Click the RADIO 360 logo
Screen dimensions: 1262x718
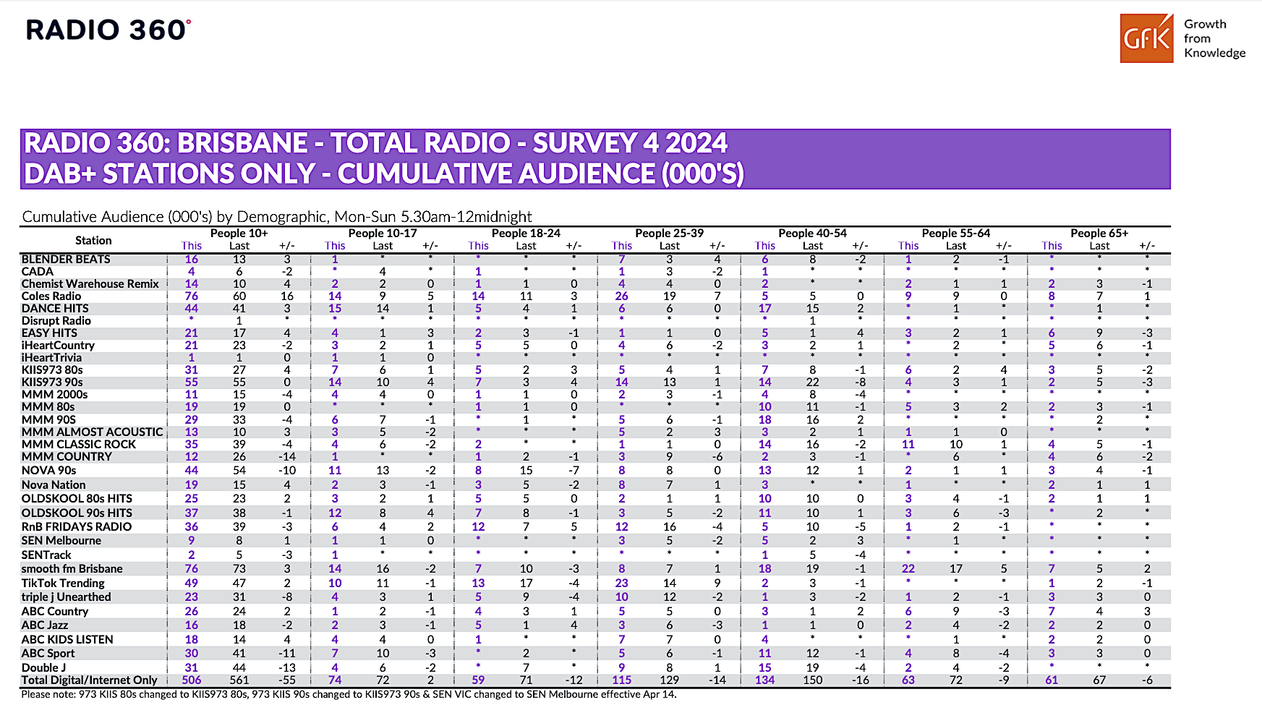[108, 30]
